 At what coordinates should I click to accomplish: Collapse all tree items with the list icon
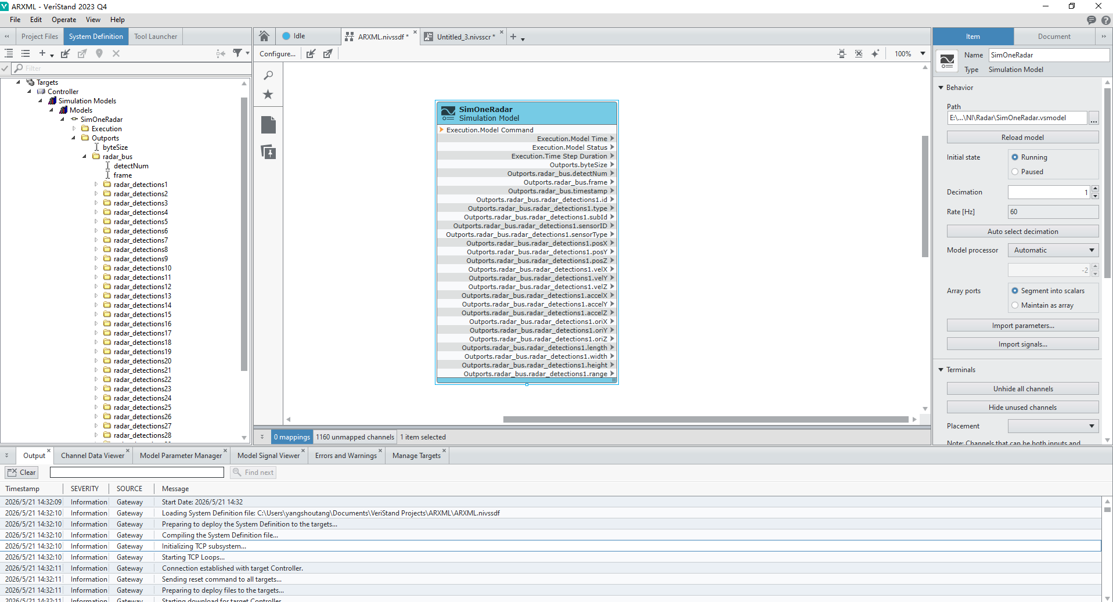26,53
